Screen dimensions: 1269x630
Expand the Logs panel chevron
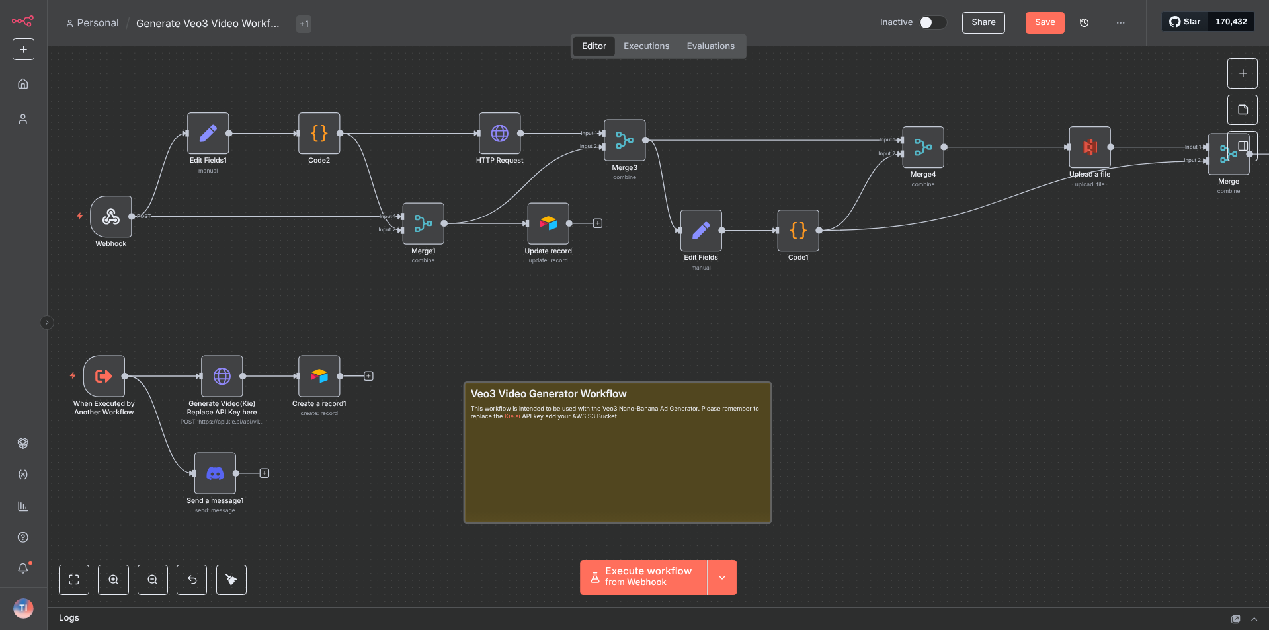1254,619
